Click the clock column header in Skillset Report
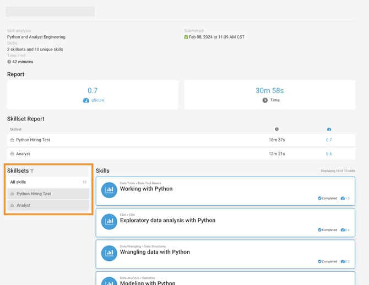The image size is (369, 285). pyautogui.click(x=276, y=129)
